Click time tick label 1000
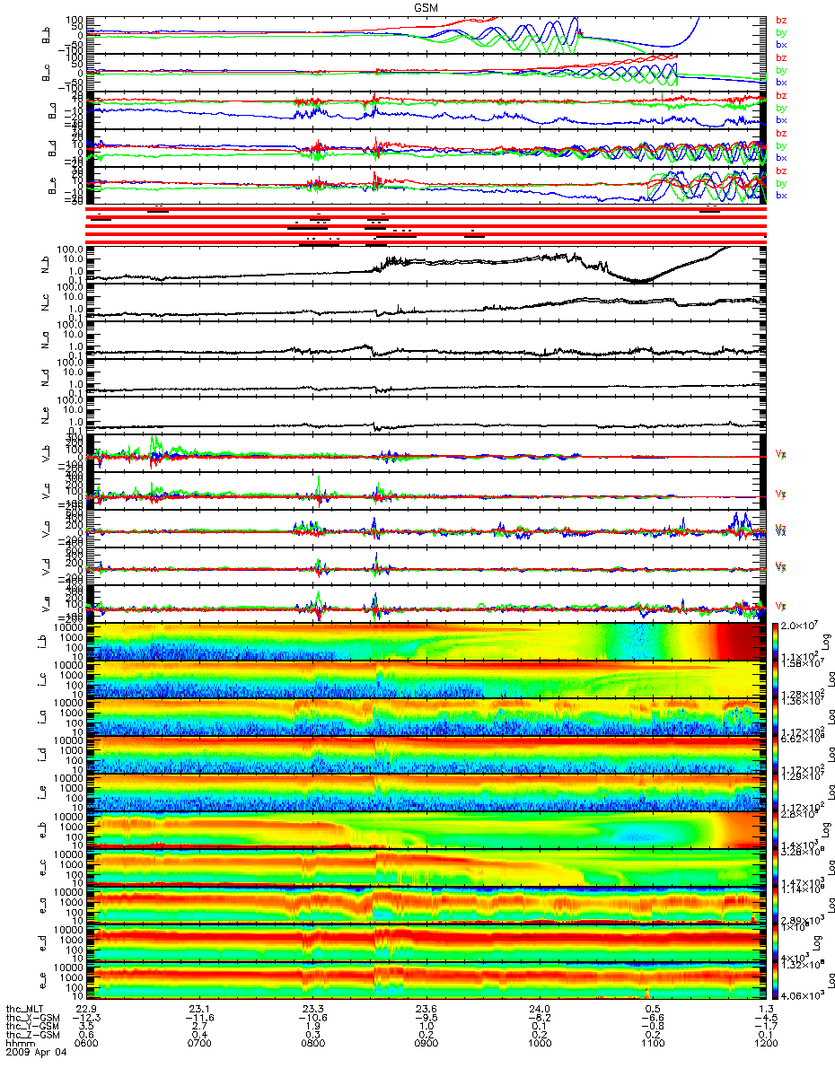 coord(539,1045)
